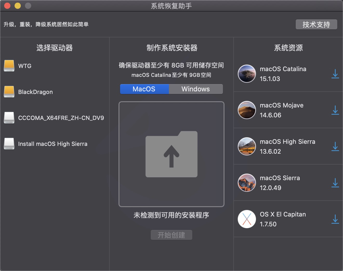Select the CCCOMA_X64FRE_ZH-CN_DV9 volume name
Viewport: 343px width, 271px height.
point(61,118)
